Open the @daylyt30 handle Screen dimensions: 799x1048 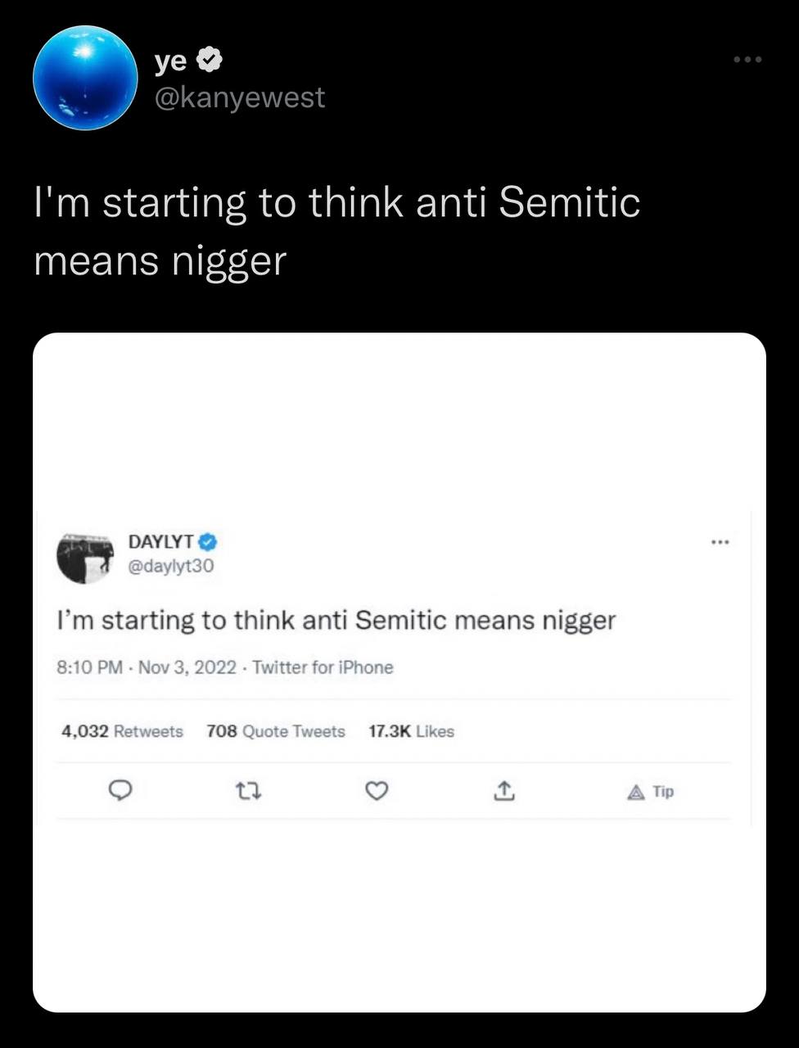(x=171, y=566)
